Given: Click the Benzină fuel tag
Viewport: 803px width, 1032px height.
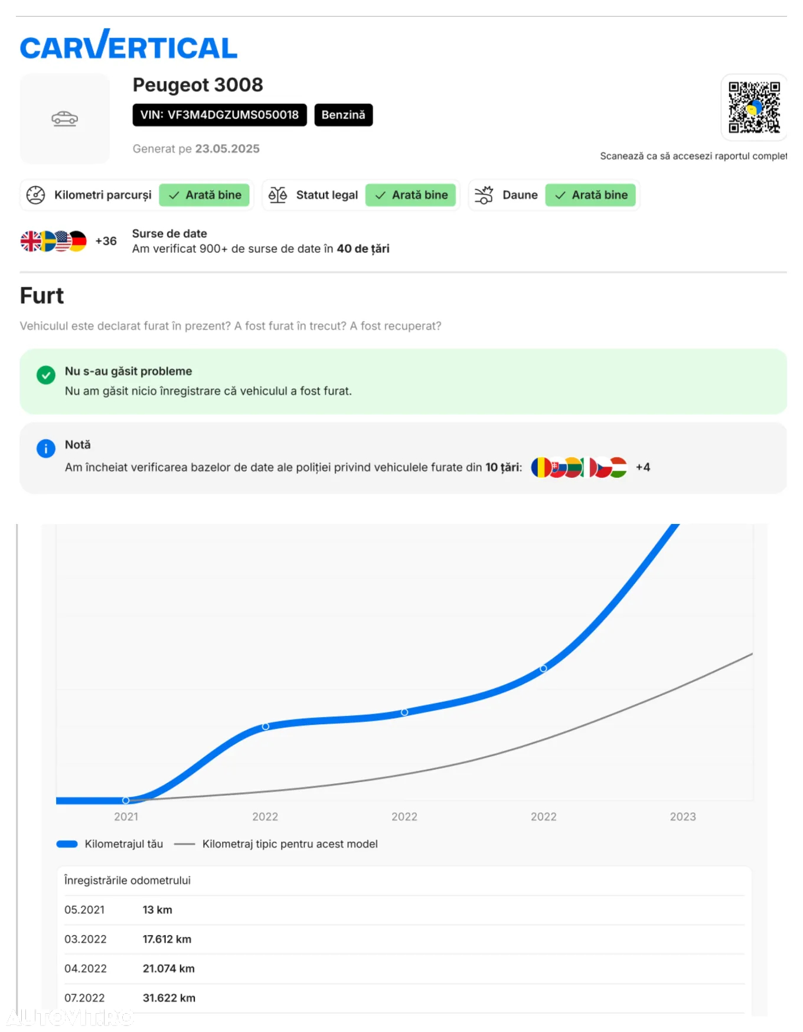Looking at the screenshot, I should pyautogui.click(x=343, y=115).
